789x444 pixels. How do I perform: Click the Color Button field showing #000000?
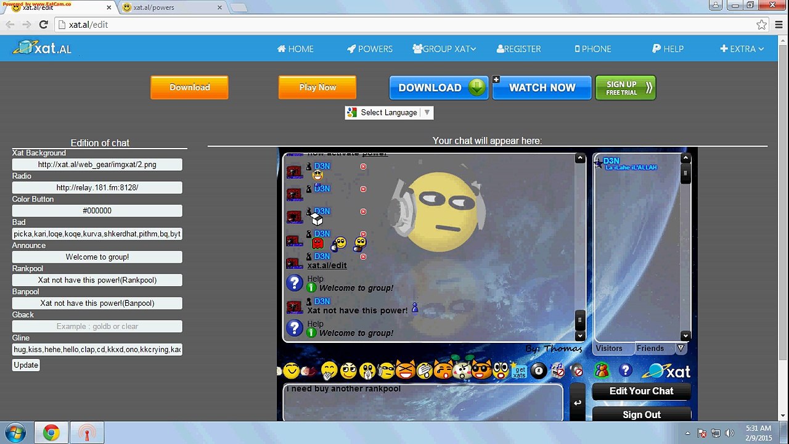coord(97,211)
